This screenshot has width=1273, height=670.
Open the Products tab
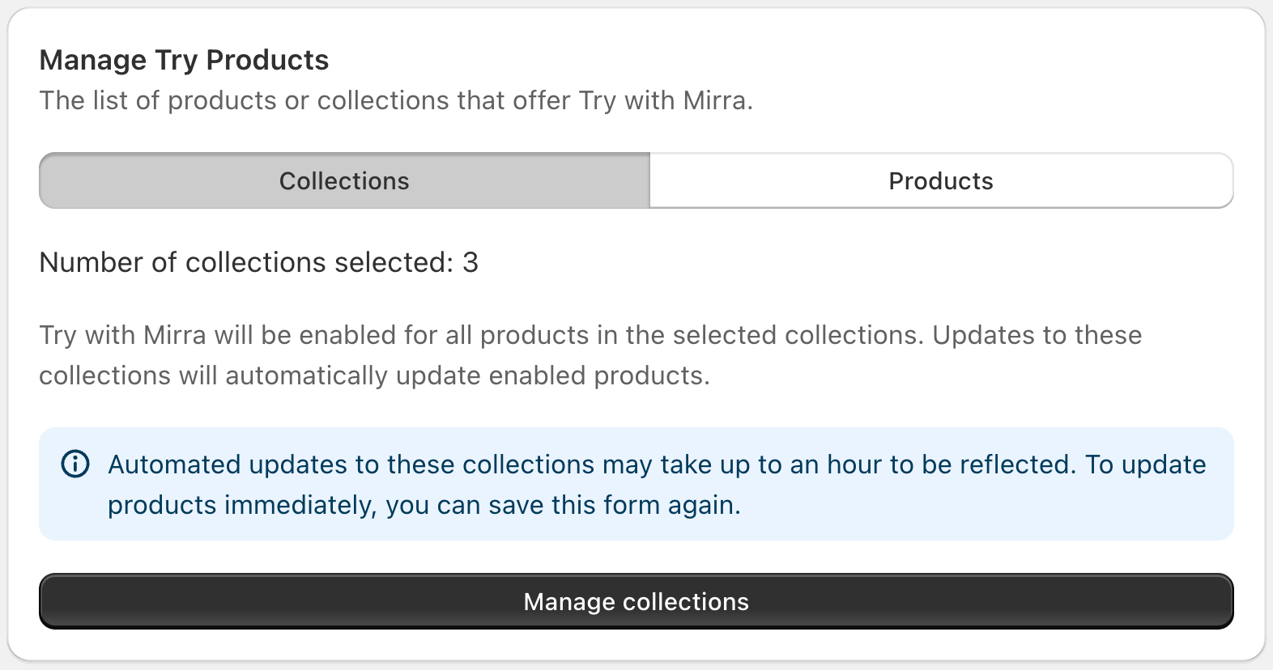pyautogui.click(x=941, y=180)
